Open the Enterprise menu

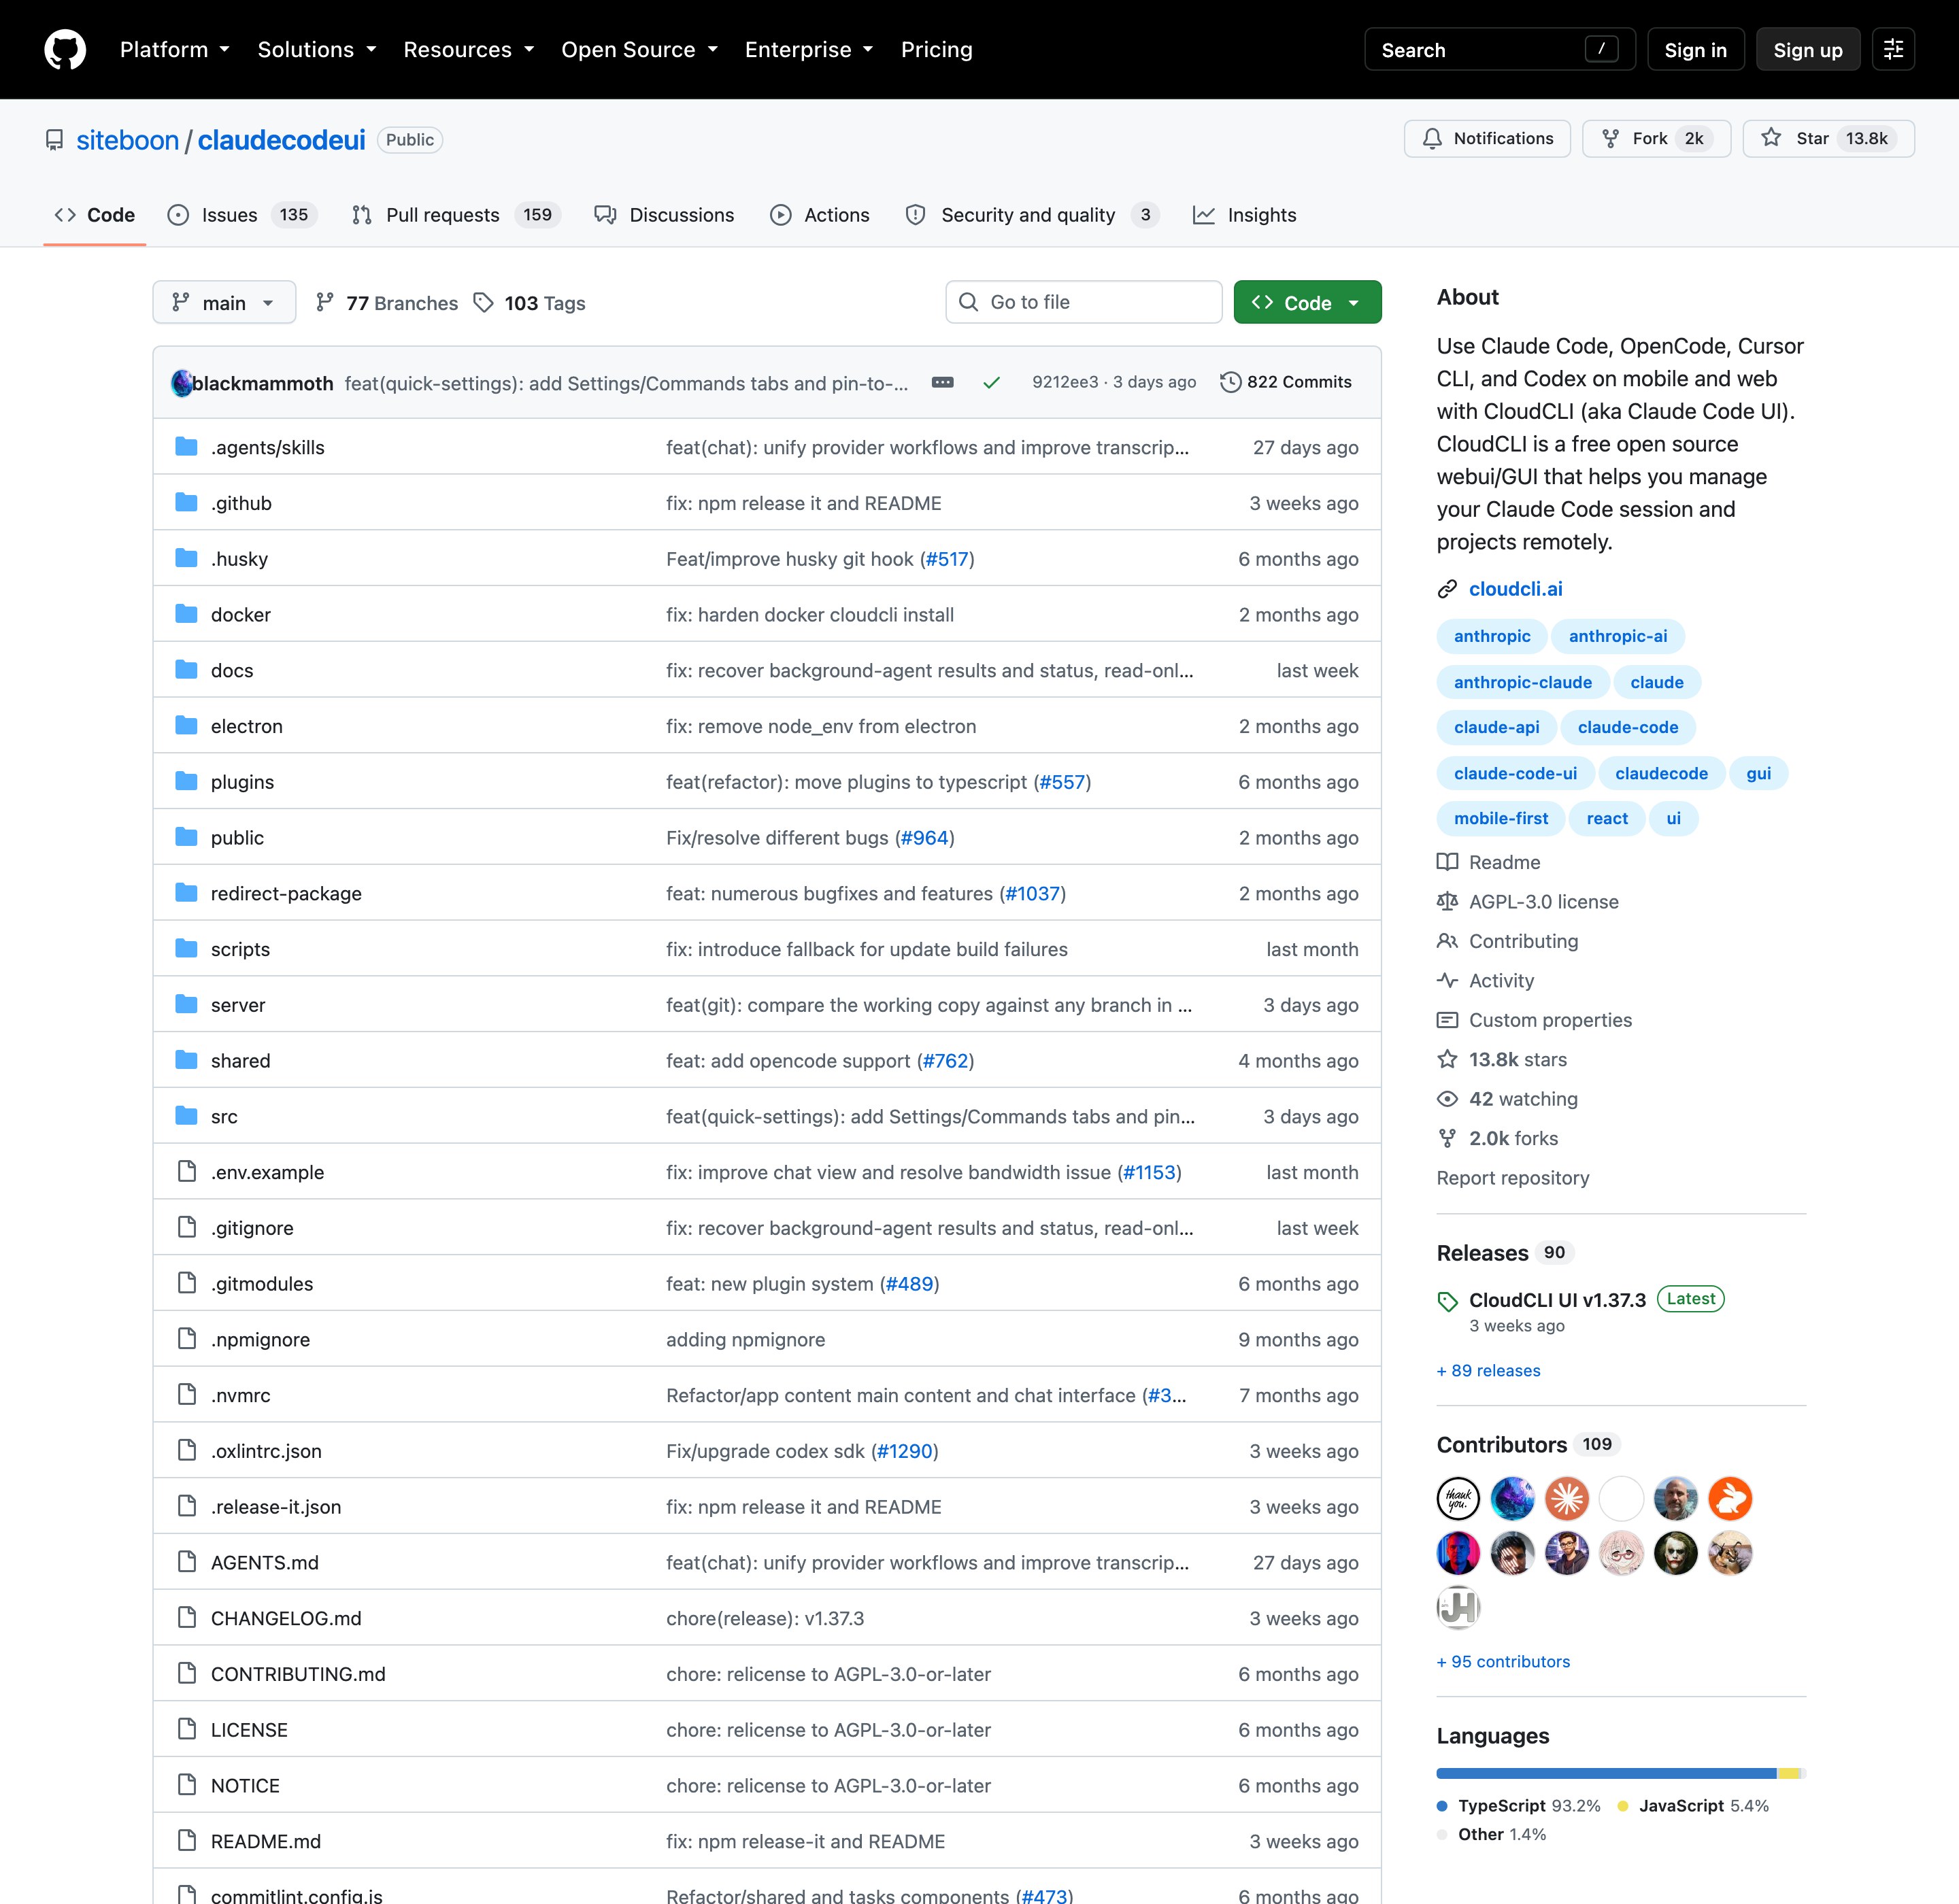808,49
